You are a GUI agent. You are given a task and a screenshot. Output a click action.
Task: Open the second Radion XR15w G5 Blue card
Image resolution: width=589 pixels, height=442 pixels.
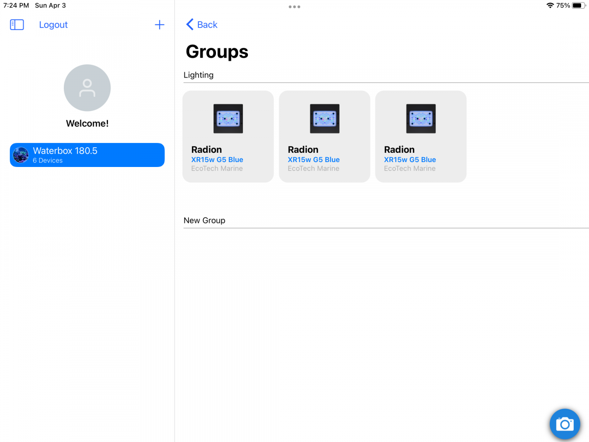click(x=324, y=137)
